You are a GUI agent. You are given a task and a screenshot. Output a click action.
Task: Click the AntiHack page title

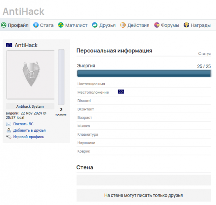pyautogui.click(x=24, y=11)
